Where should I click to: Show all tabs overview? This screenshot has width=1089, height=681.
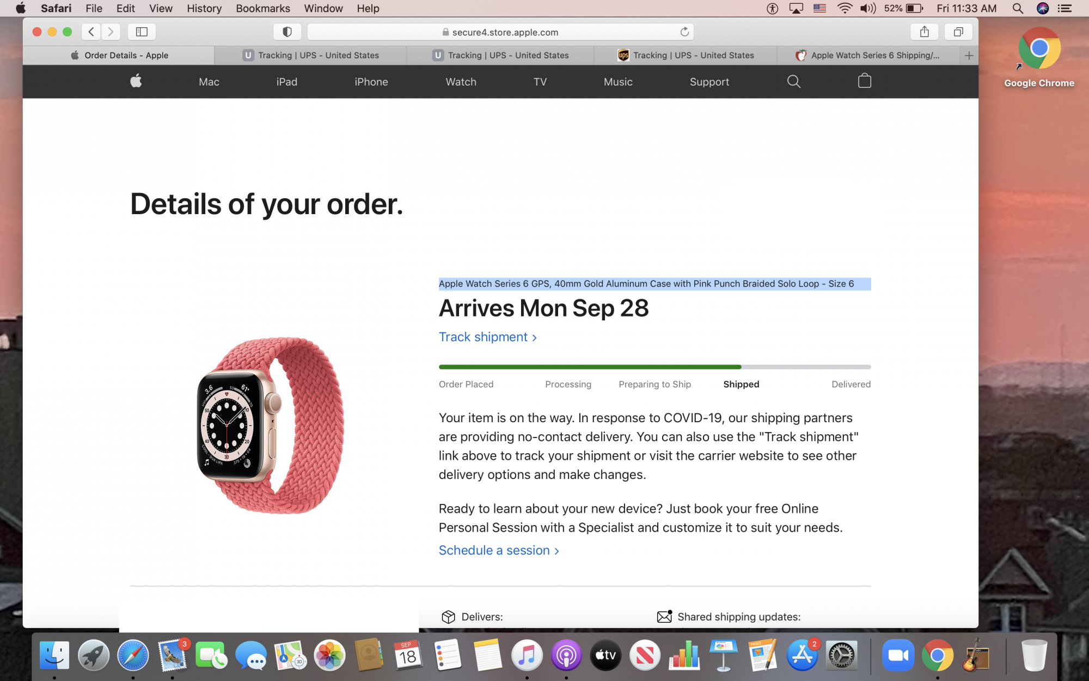coord(958,32)
